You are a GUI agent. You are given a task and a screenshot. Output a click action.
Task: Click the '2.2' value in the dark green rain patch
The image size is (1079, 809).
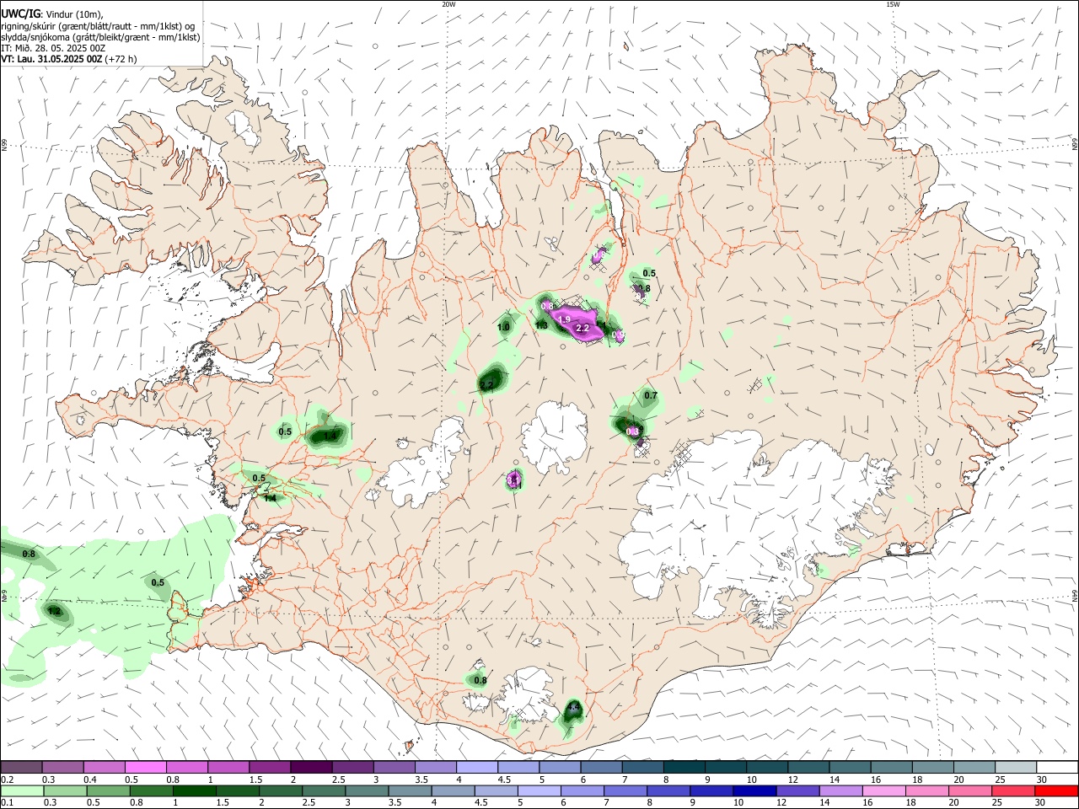point(486,385)
